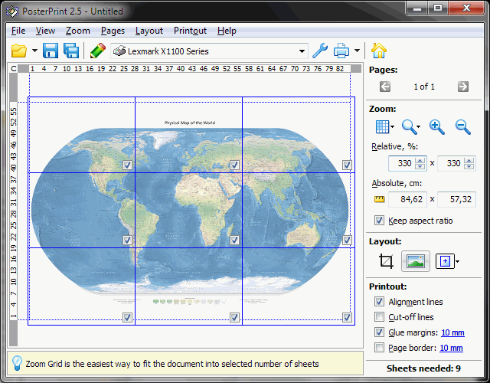Click the Save floppy disk icon
This screenshot has width=490, height=383.
coord(51,51)
